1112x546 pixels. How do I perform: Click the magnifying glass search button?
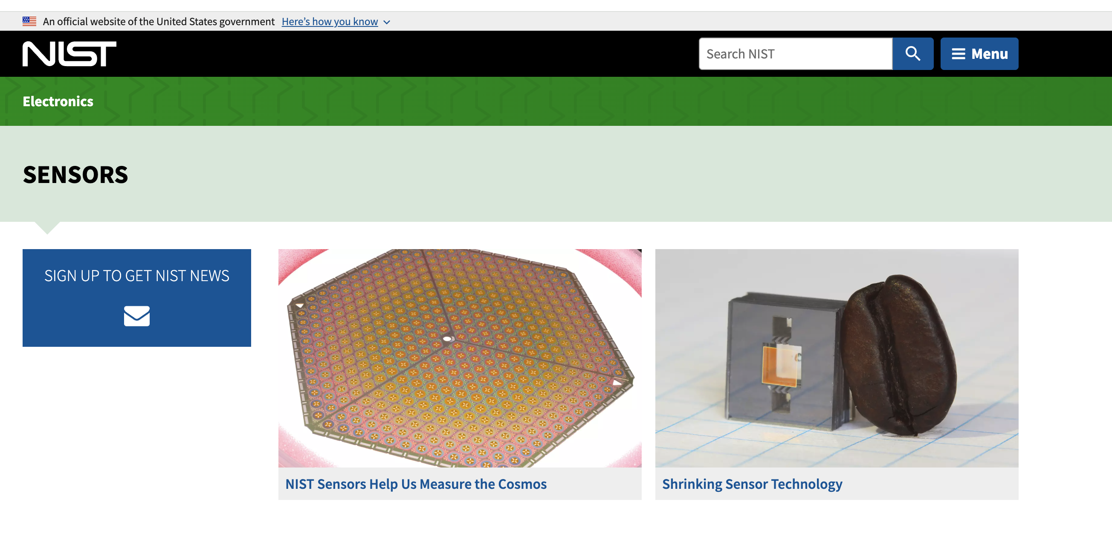click(912, 54)
